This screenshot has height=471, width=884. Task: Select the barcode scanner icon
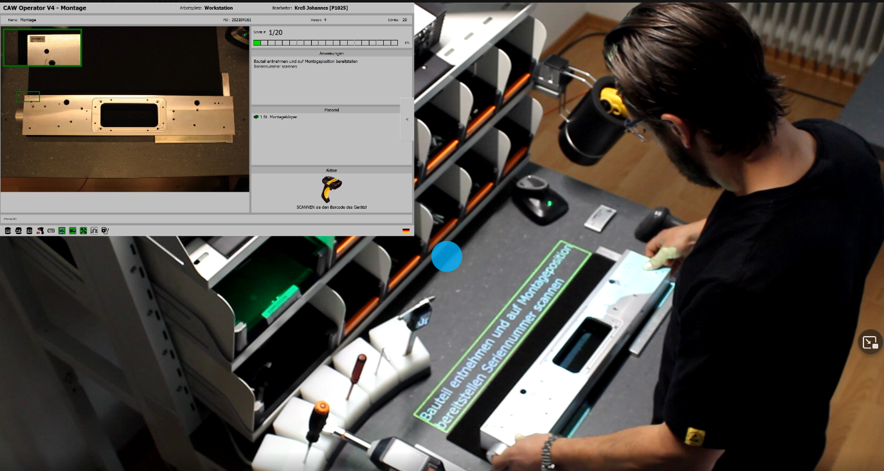pyautogui.click(x=40, y=231)
